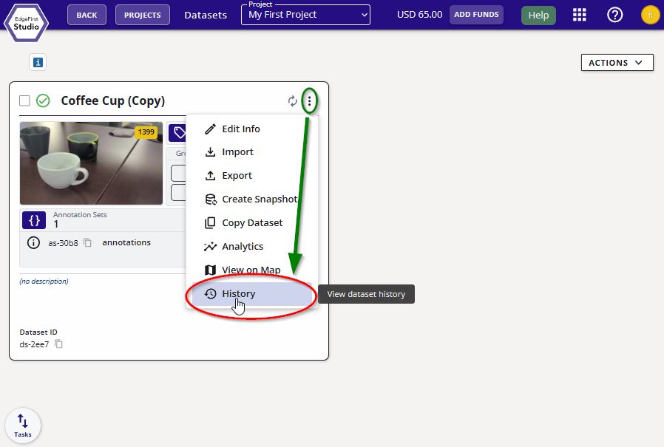
Task: Select Create Snapshot menu item
Action: [x=259, y=199]
